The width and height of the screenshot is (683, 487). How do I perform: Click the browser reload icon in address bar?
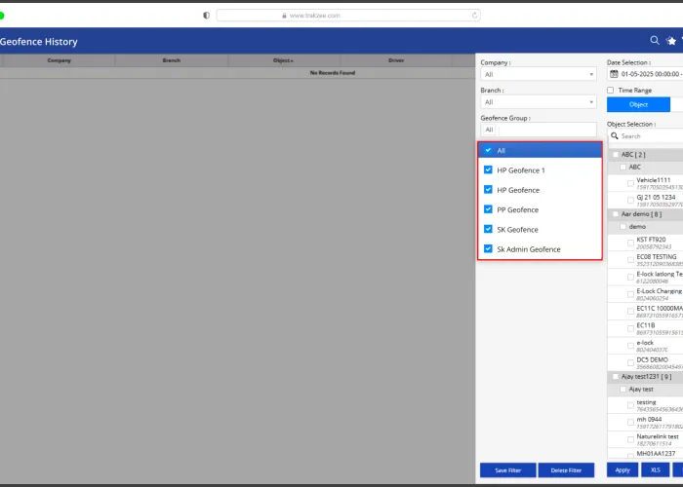click(x=475, y=16)
